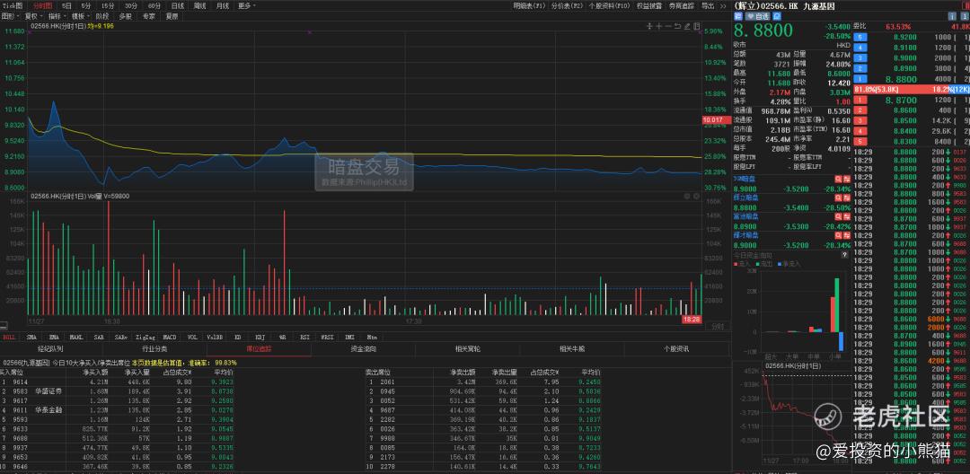Show the 月线 monthly chart
Image resolution: width=970 pixels, height=474 pixels.
coord(223,5)
